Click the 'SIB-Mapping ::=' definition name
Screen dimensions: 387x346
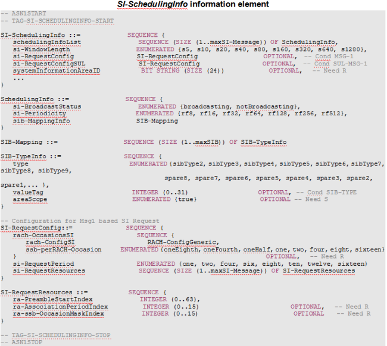click(29, 142)
